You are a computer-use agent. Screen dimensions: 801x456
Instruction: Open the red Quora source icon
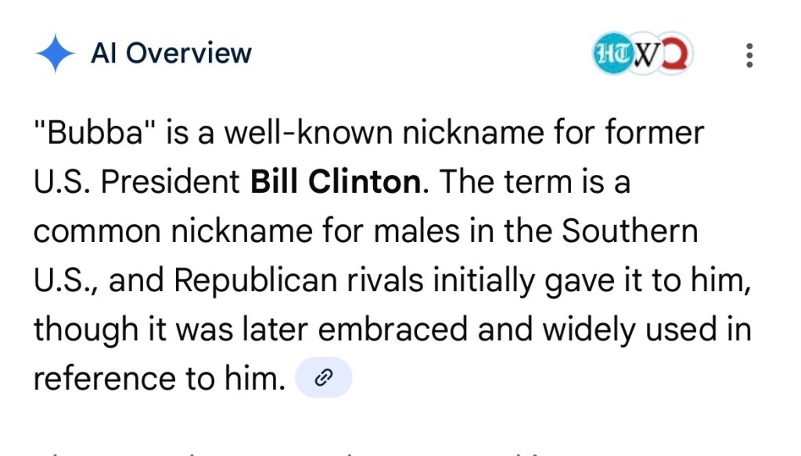674,55
